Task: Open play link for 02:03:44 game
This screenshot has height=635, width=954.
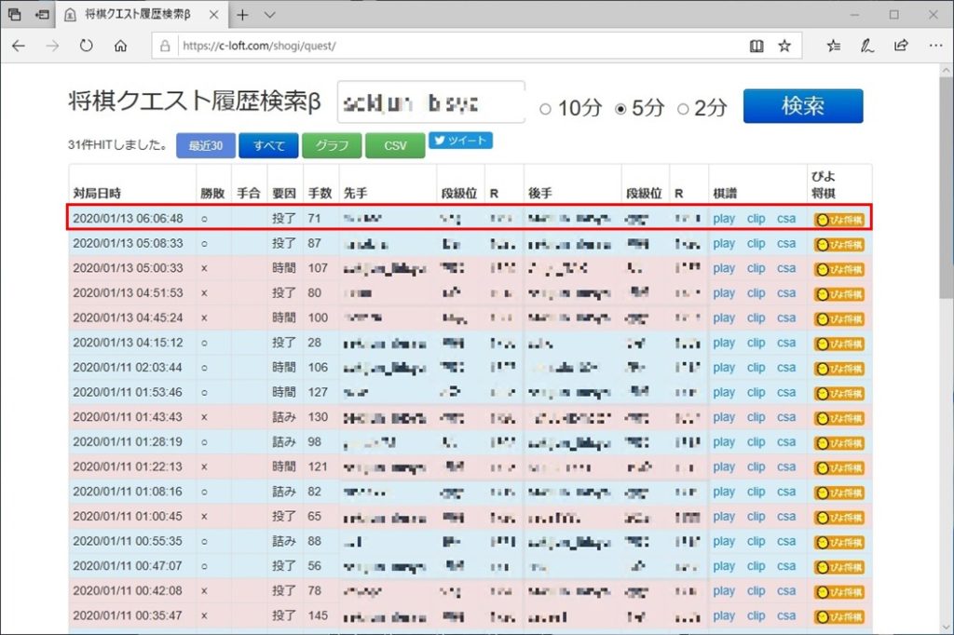Action: click(724, 368)
